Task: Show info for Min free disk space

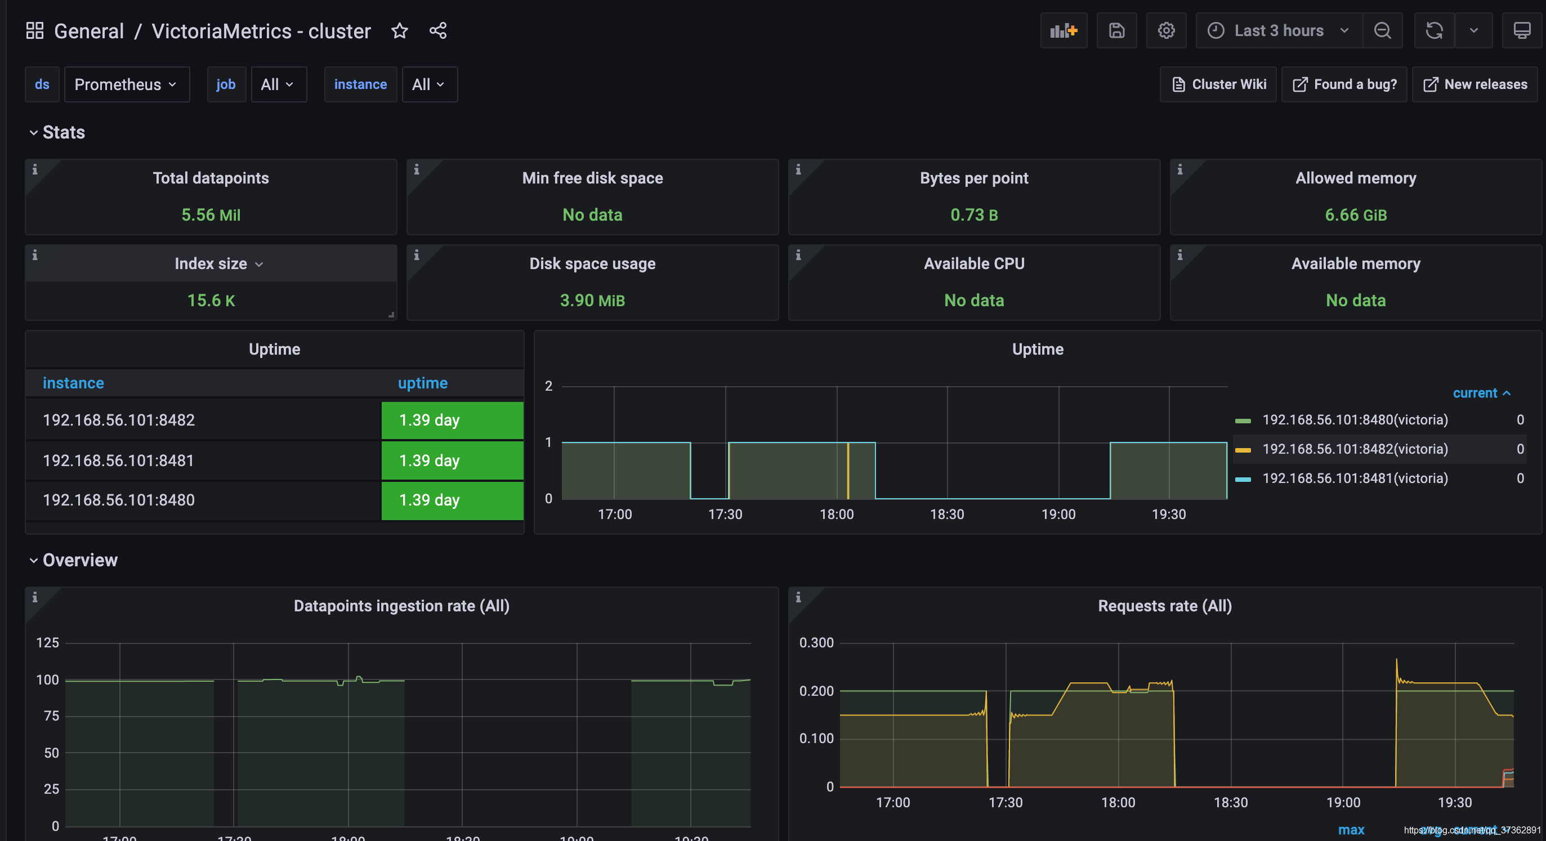Action: (x=417, y=170)
